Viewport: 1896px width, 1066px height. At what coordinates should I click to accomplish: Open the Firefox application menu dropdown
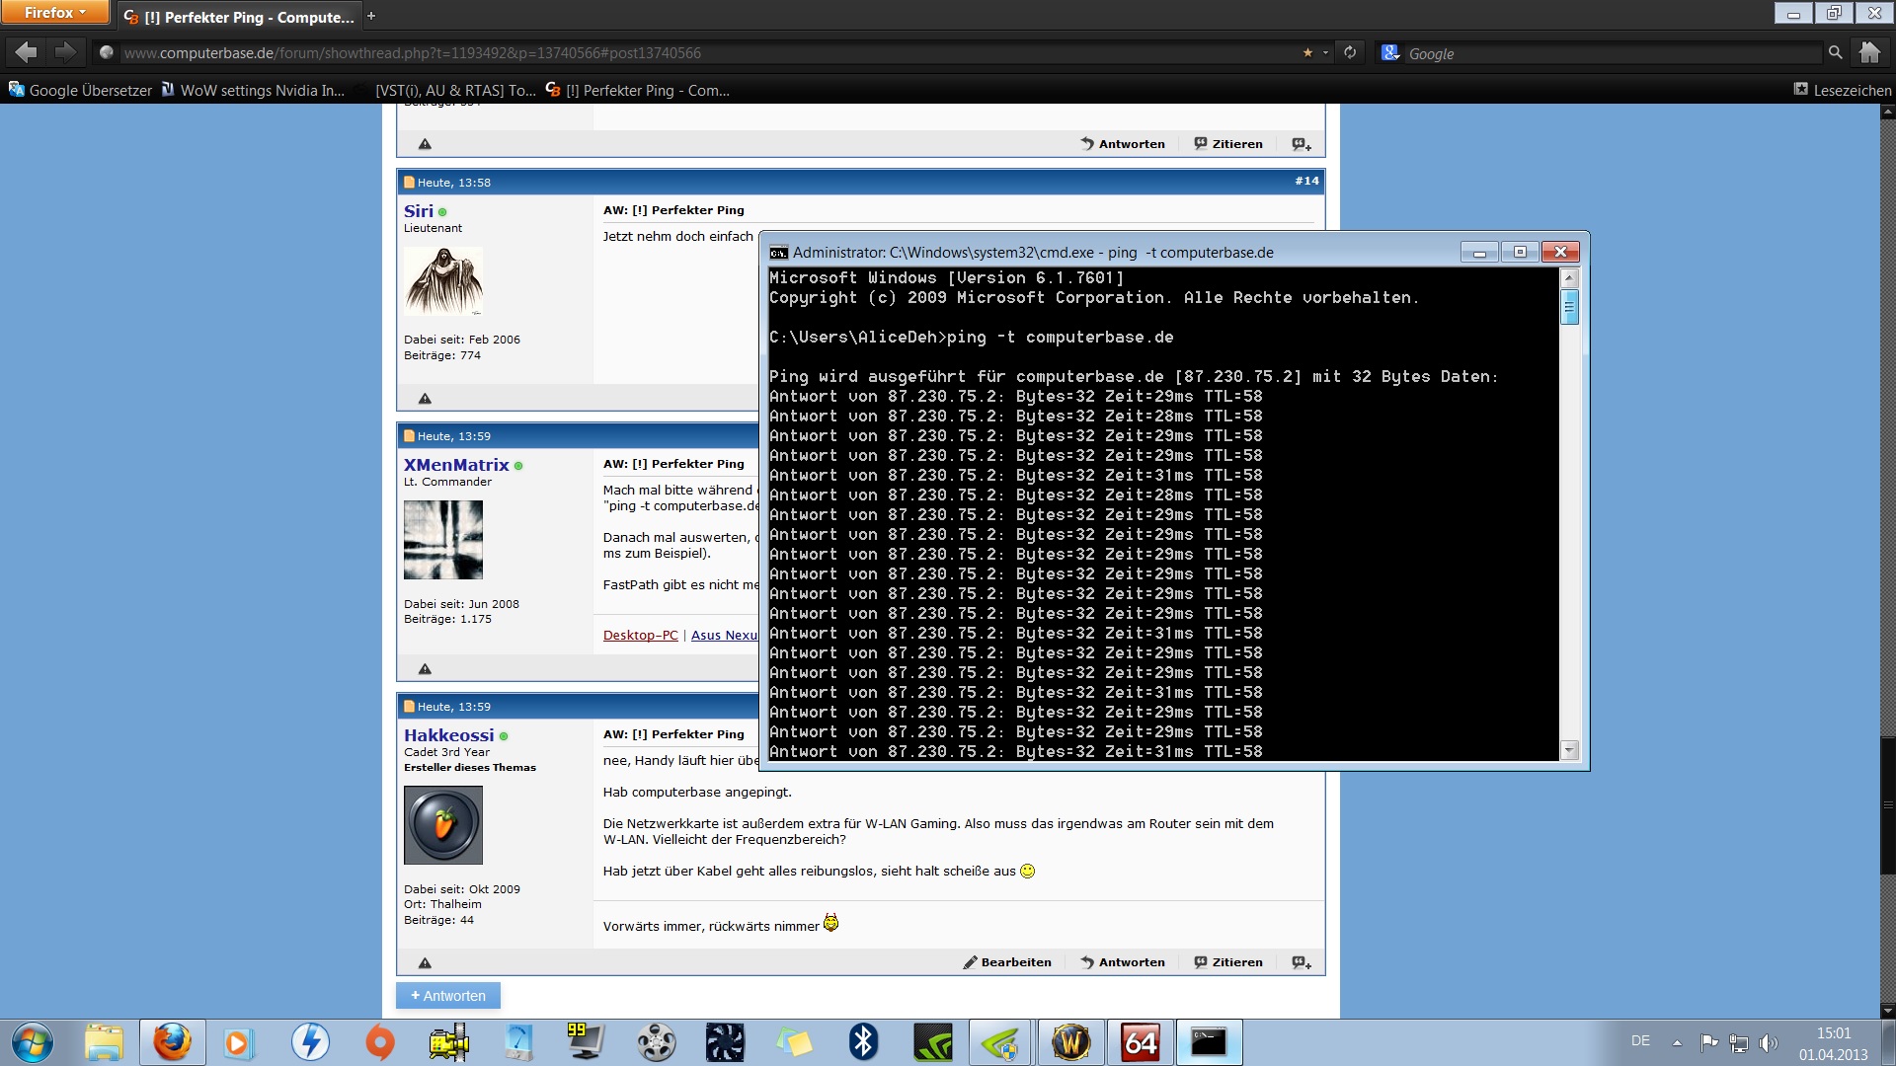pyautogui.click(x=54, y=13)
